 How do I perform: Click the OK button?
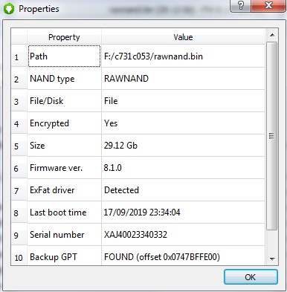pos(251,277)
